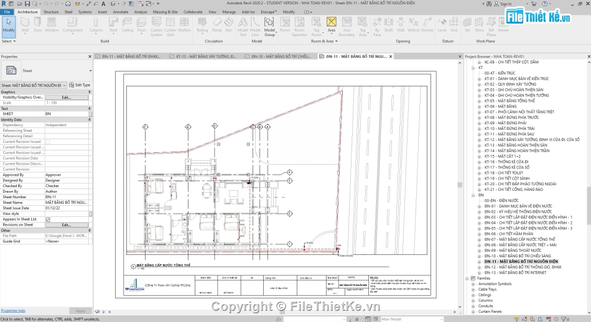
Task: Pick the Floor tool
Action: (141, 25)
